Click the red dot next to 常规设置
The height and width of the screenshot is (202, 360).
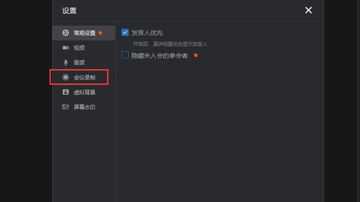pyautogui.click(x=100, y=33)
